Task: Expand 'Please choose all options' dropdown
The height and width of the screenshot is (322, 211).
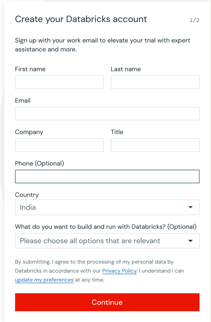Action: point(107,241)
